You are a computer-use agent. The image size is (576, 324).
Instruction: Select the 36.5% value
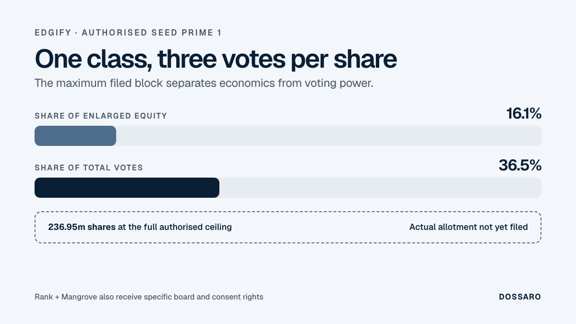(520, 166)
